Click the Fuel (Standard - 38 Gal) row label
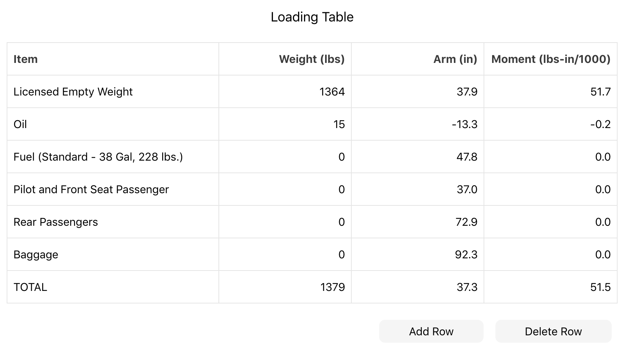The width and height of the screenshot is (625, 359). coord(98,157)
